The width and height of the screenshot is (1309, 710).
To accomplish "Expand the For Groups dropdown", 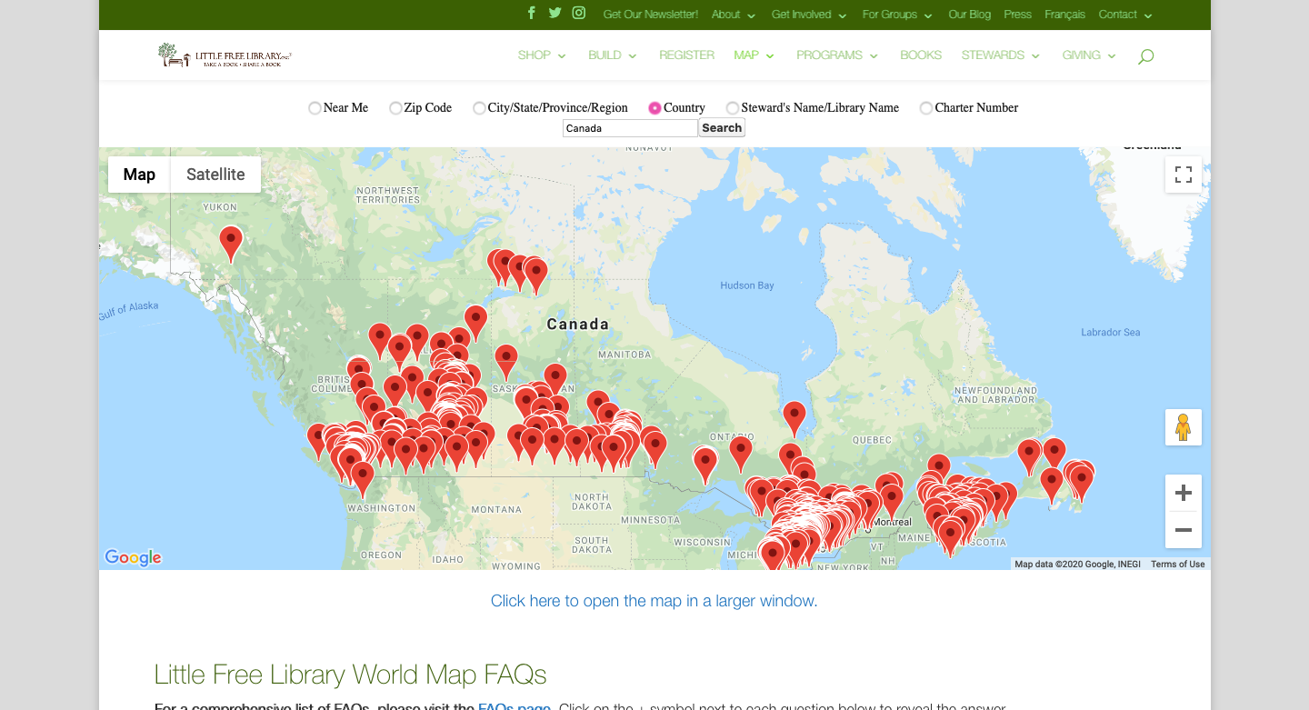I will (x=897, y=15).
